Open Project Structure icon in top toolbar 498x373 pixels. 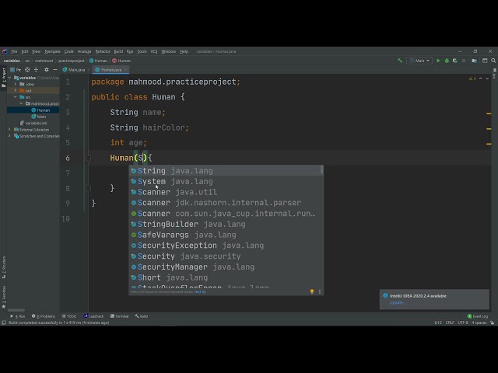474,61
